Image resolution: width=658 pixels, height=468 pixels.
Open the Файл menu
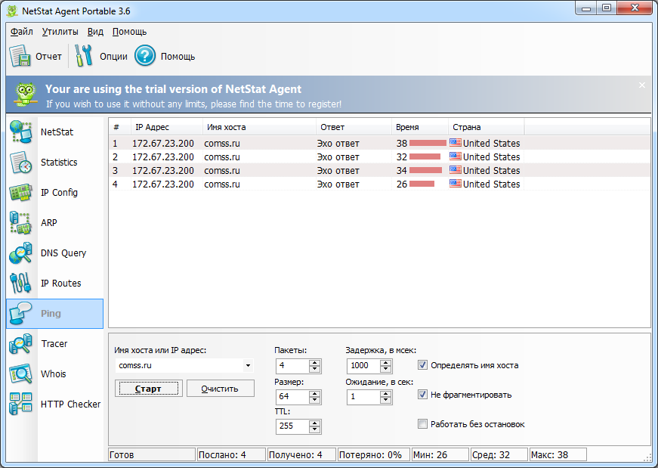pos(21,32)
